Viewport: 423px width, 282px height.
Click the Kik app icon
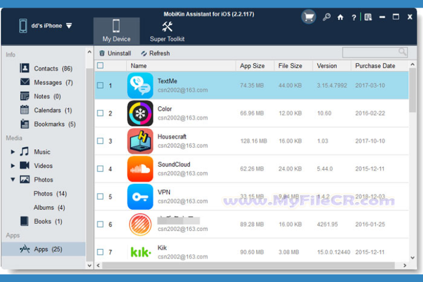click(x=140, y=252)
